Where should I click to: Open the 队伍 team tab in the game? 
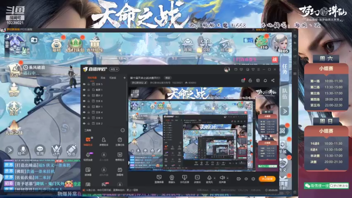click(x=285, y=94)
